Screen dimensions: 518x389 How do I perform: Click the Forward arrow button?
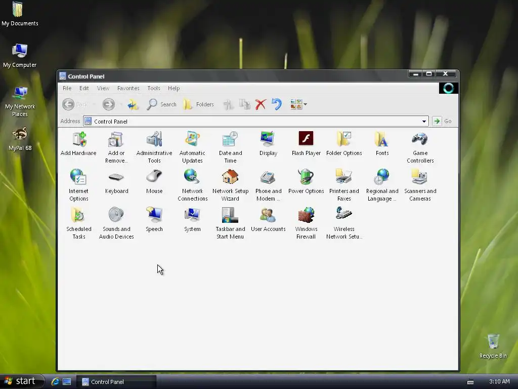coord(108,104)
